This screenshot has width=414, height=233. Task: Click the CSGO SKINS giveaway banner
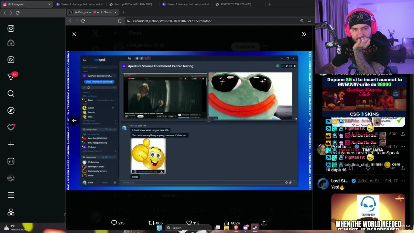(x=364, y=97)
